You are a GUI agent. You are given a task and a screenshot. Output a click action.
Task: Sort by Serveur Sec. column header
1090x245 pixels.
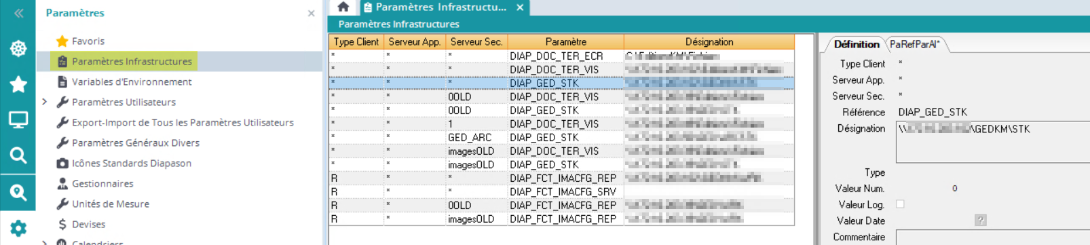[476, 41]
